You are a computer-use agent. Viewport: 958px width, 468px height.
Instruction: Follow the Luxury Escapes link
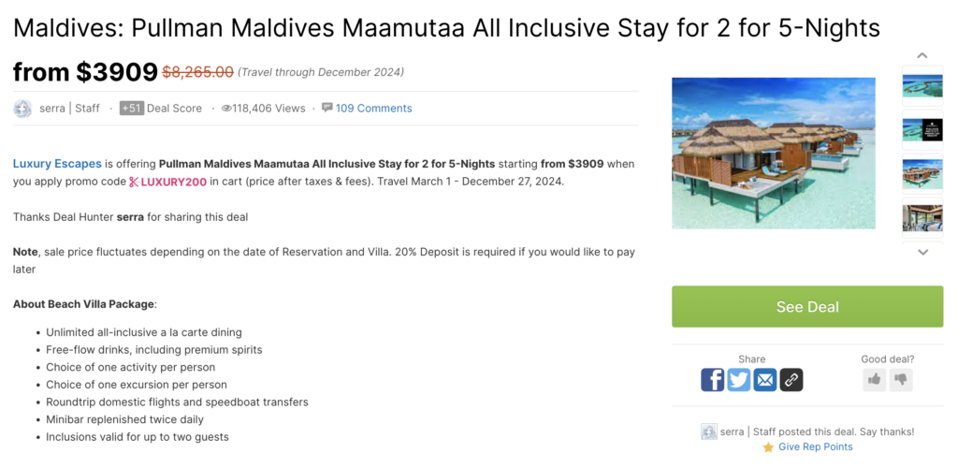(x=57, y=164)
